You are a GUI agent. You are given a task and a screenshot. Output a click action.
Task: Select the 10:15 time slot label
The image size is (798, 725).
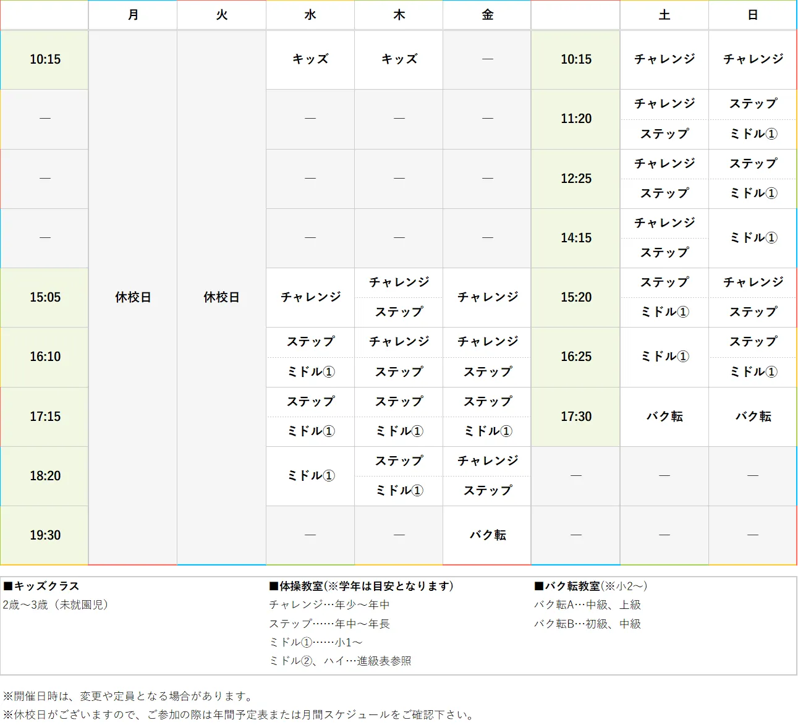[x=44, y=59]
